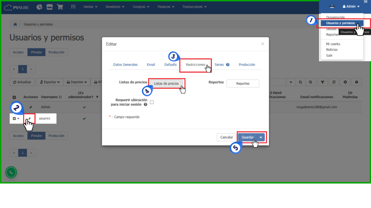Click the help icon beside Series tab
The width and height of the screenshot is (371, 208).
point(228,65)
